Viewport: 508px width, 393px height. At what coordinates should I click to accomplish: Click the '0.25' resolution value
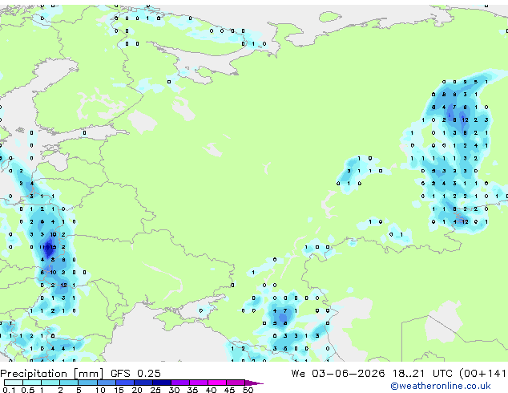click(149, 373)
